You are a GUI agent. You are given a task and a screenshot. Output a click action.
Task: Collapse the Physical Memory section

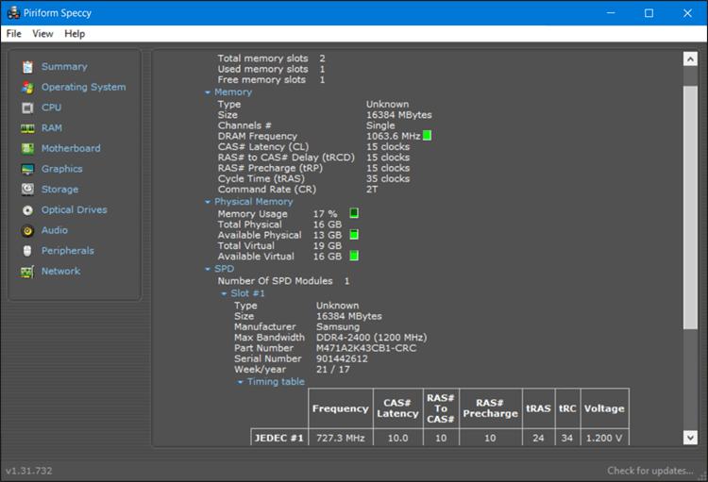pos(208,202)
